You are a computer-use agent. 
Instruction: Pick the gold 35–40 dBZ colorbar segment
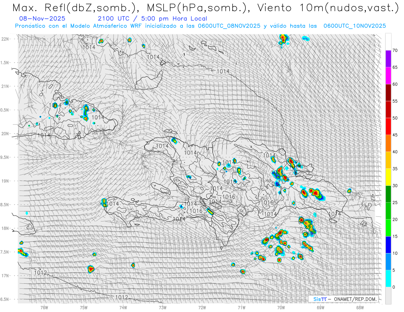388,160
